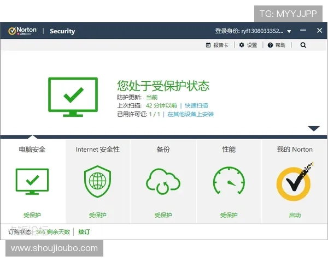This screenshot has height=262, width=328.
Task: Click the 1 / 1 license count
Action: tap(155, 114)
